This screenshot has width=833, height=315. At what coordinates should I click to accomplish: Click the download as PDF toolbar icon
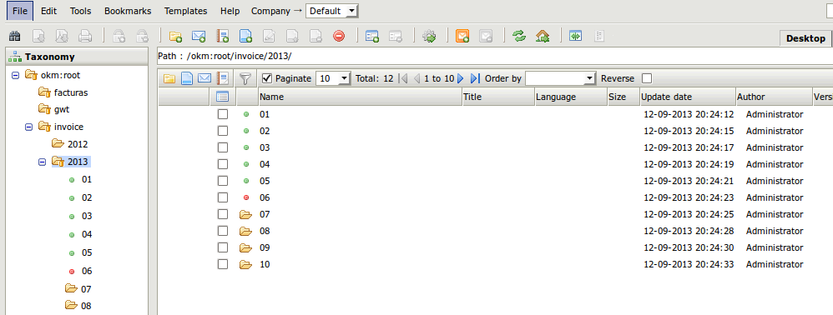click(x=62, y=36)
